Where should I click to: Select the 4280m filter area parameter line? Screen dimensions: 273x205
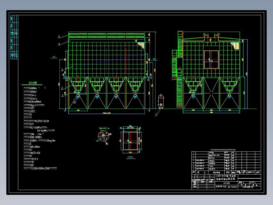click(30, 92)
